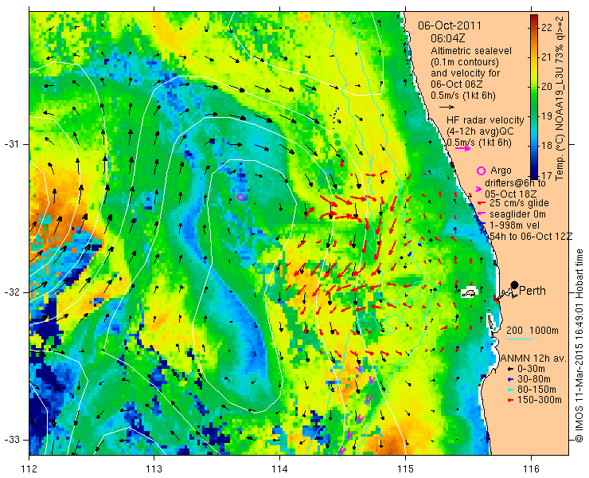Click the '05-Oct 18Z' text
589x478 pixels.
click(510, 194)
